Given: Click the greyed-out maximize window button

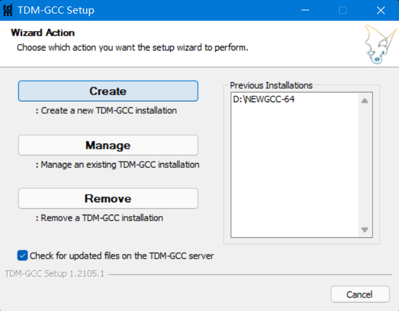Looking at the screenshot, I should click(x=343, y=10).
